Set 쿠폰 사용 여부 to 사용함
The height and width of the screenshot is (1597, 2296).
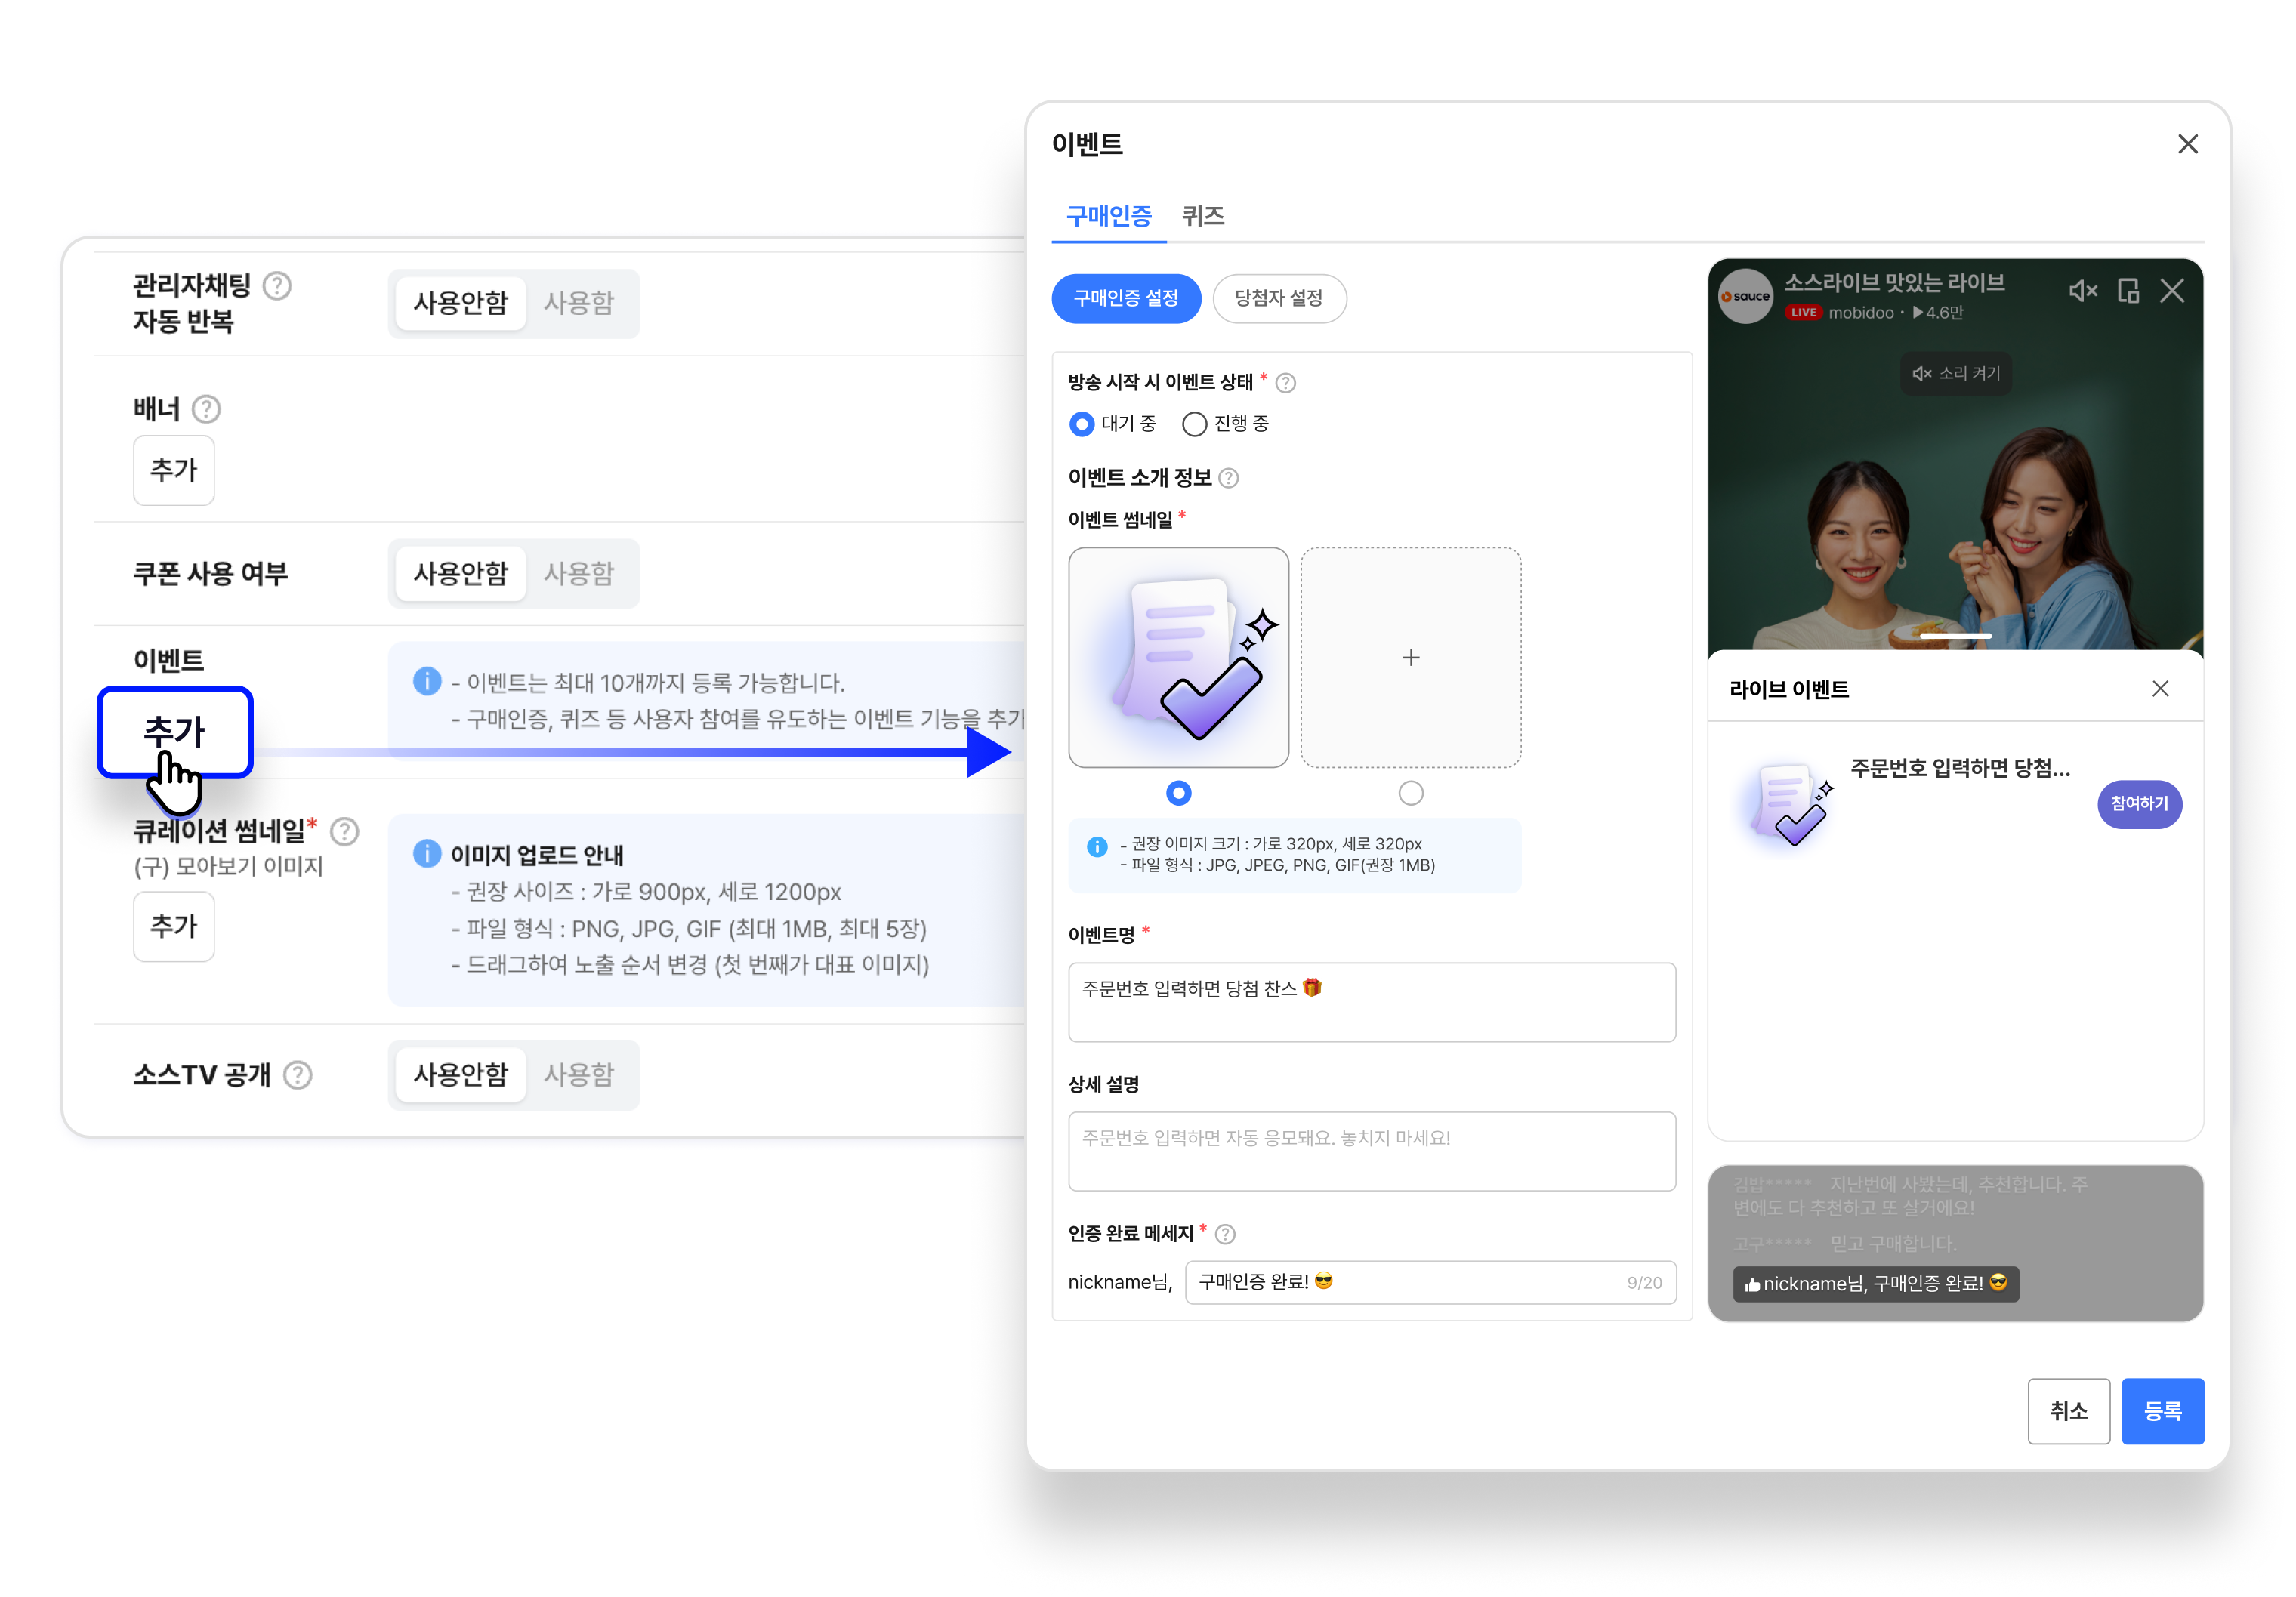(578, 573)
